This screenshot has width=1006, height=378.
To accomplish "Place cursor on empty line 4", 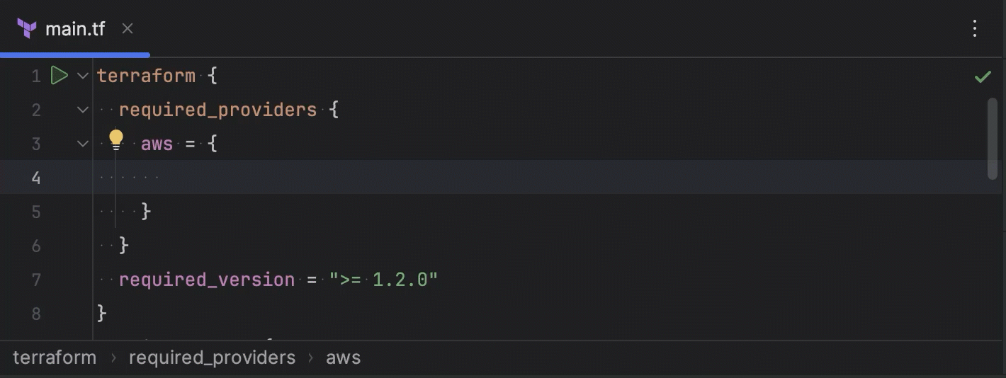I will [x=425, y=177].
